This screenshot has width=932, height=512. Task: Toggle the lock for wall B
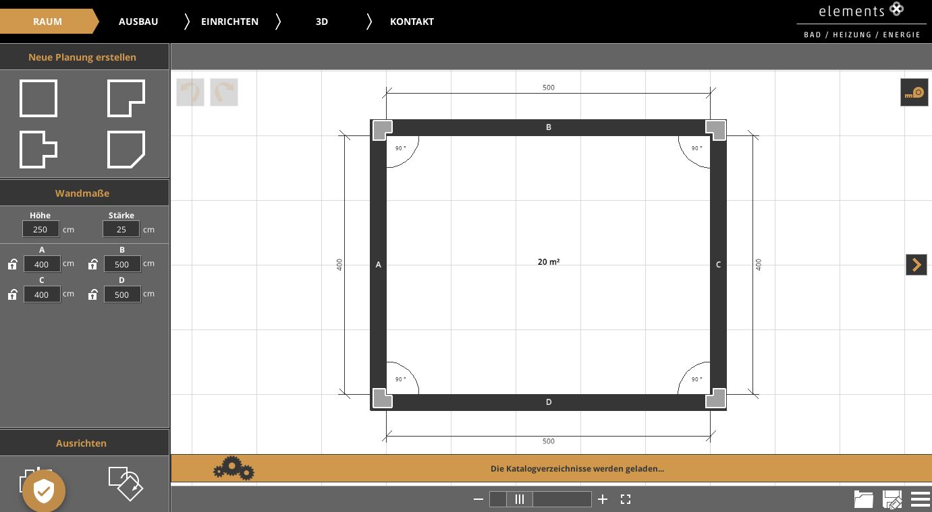pos(93,264)
